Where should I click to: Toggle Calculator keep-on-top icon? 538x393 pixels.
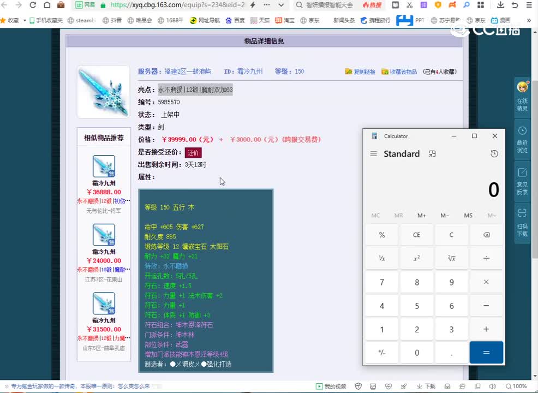point(432,154)
